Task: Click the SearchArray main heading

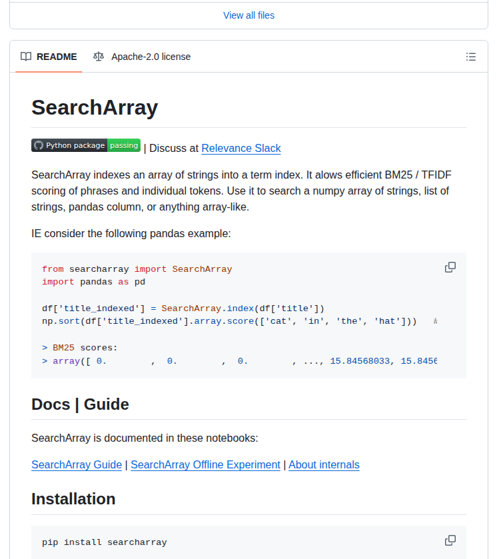Action: [95, 107]
